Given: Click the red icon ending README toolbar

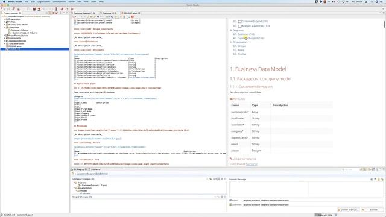Looking at the screenshot, I should (132, 17).
